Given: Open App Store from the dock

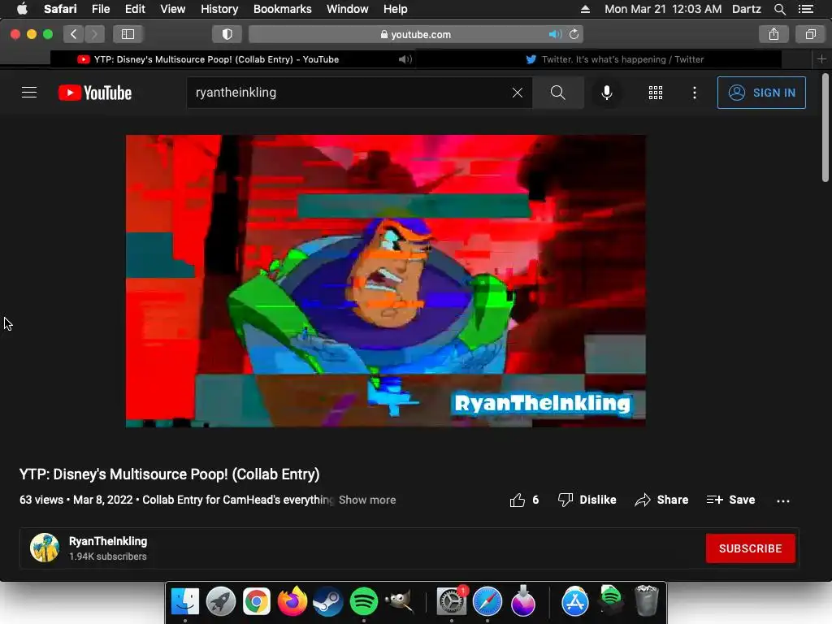Looking at the screenshot, I should [575, 601].
